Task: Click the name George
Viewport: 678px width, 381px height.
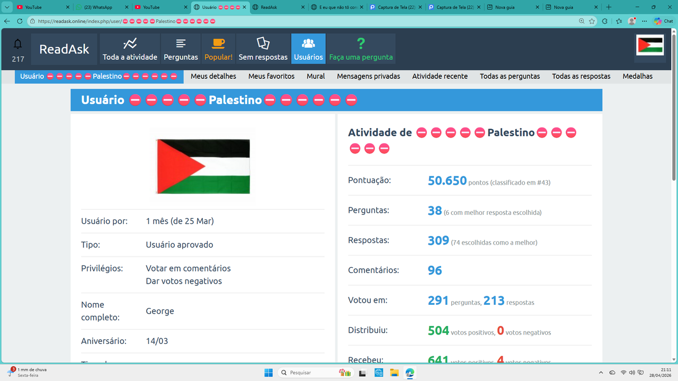Action: [160, 311]
